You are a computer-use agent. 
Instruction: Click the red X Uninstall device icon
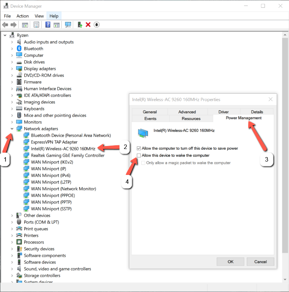point(88,24)
